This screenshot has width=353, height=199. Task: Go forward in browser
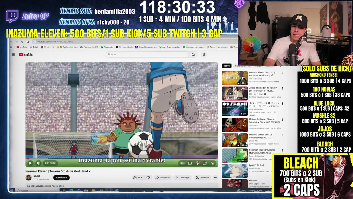tap(17, 42)
